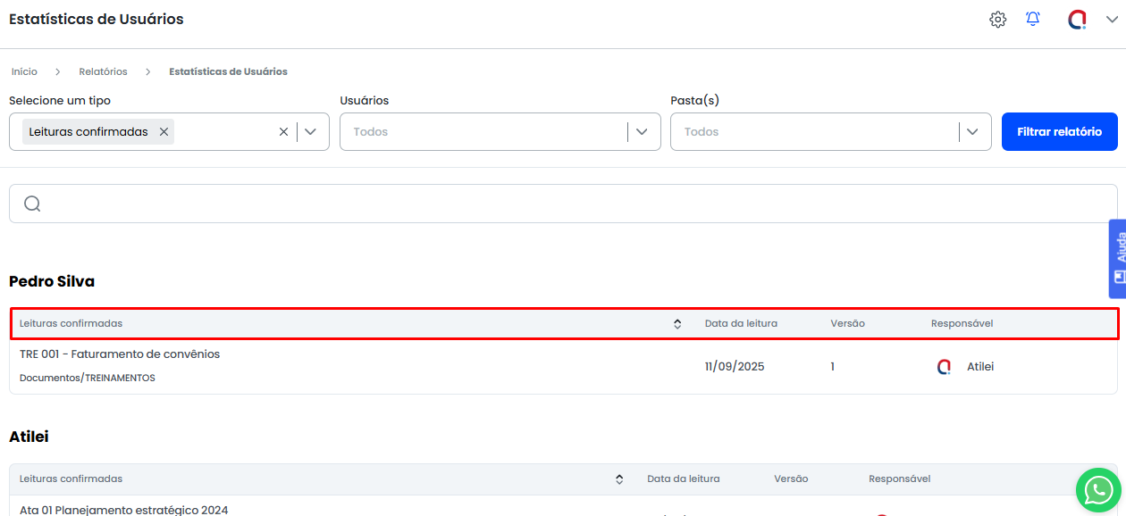1126x516 pixels.
Task: Click into the search input field
Action: pyautogui.click(x=572, y=204)
